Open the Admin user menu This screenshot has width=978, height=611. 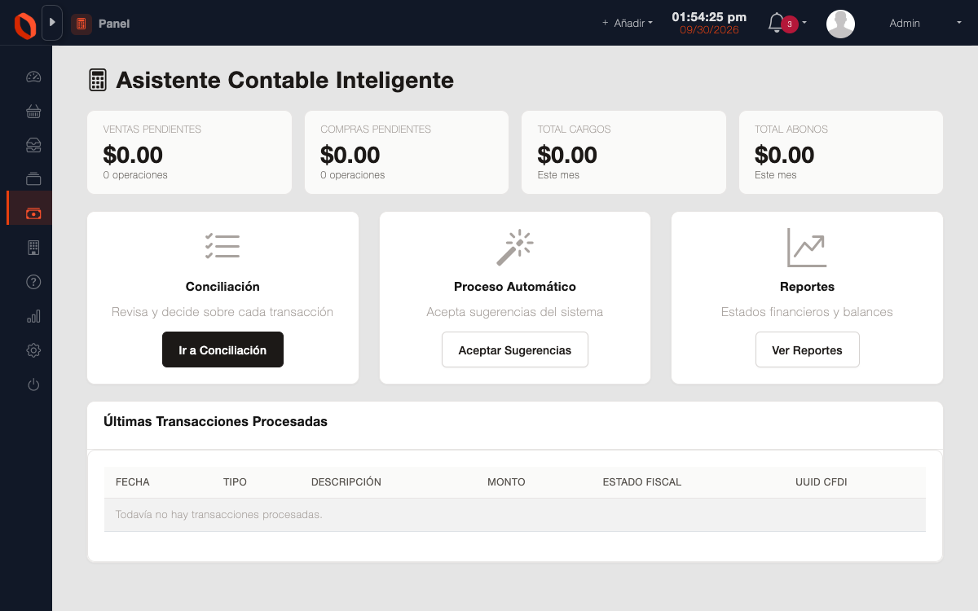(x=905, y=24)
